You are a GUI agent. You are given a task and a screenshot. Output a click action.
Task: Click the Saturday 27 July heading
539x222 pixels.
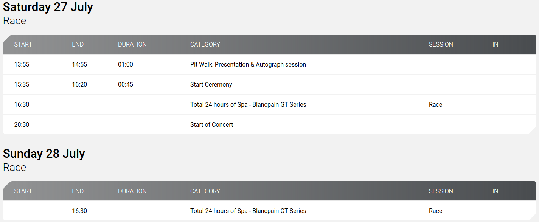(48, 7)
